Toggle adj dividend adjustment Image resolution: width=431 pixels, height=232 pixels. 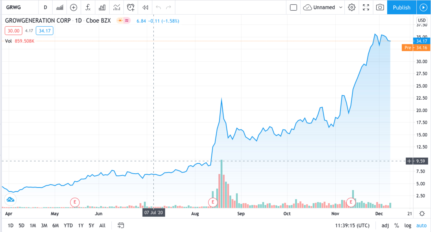coord(385,225)
